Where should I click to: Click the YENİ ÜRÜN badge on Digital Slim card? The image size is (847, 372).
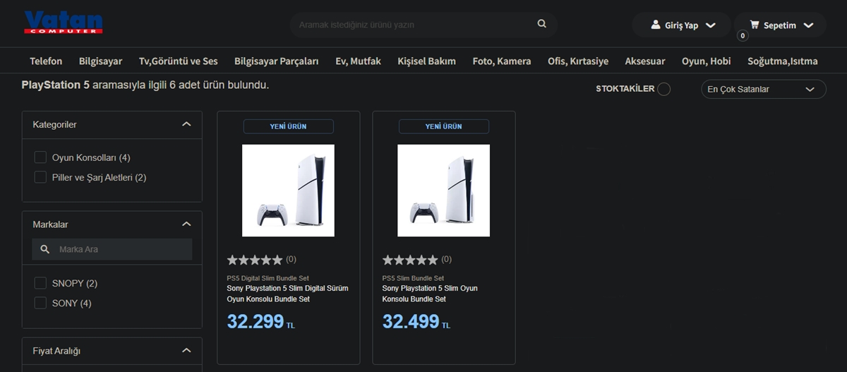[x=288, y=126]
